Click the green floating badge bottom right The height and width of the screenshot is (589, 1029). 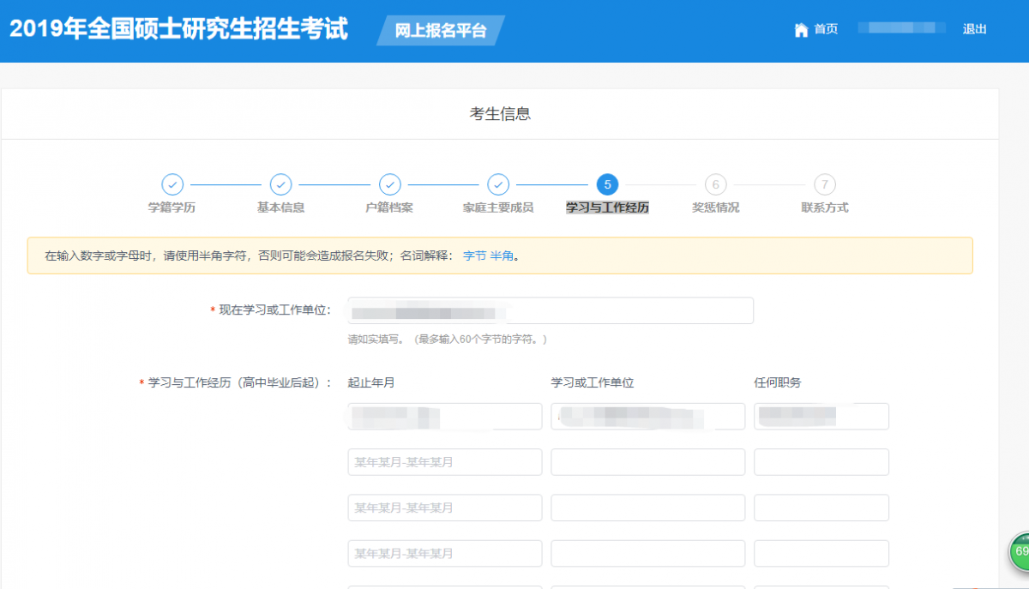coord(1020,552)
